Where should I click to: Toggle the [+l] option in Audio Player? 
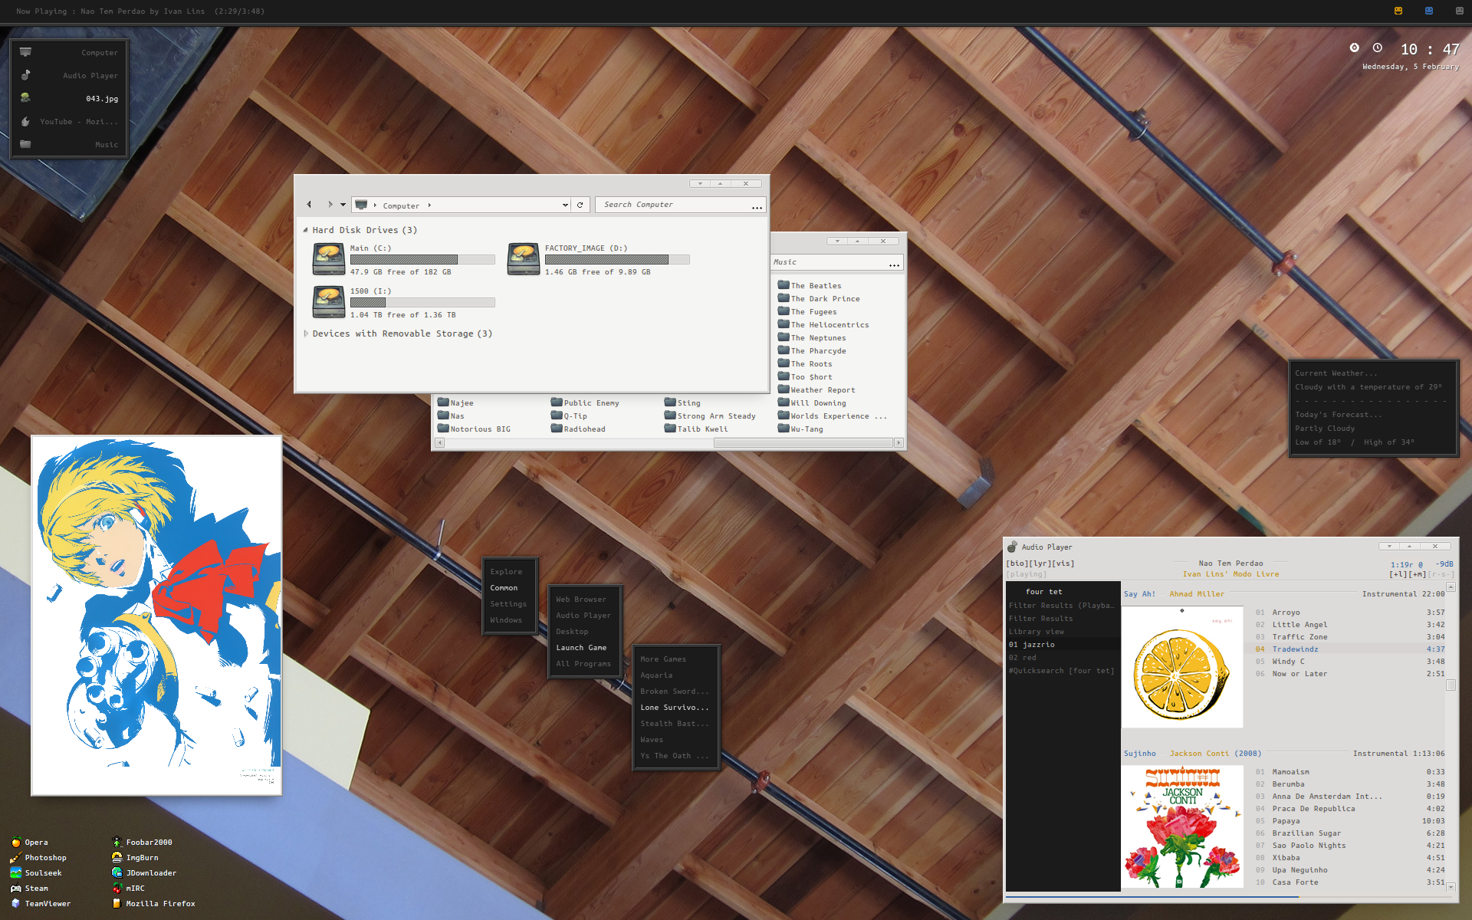tap(1398, 574)
